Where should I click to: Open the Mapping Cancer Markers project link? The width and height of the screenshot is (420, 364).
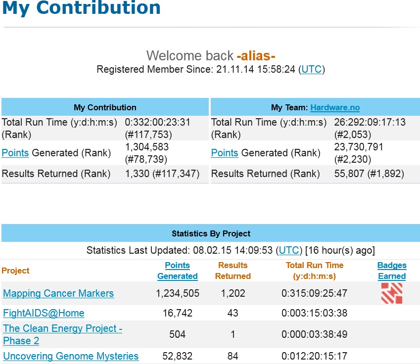pyautogui.click(x=58, y=293)
